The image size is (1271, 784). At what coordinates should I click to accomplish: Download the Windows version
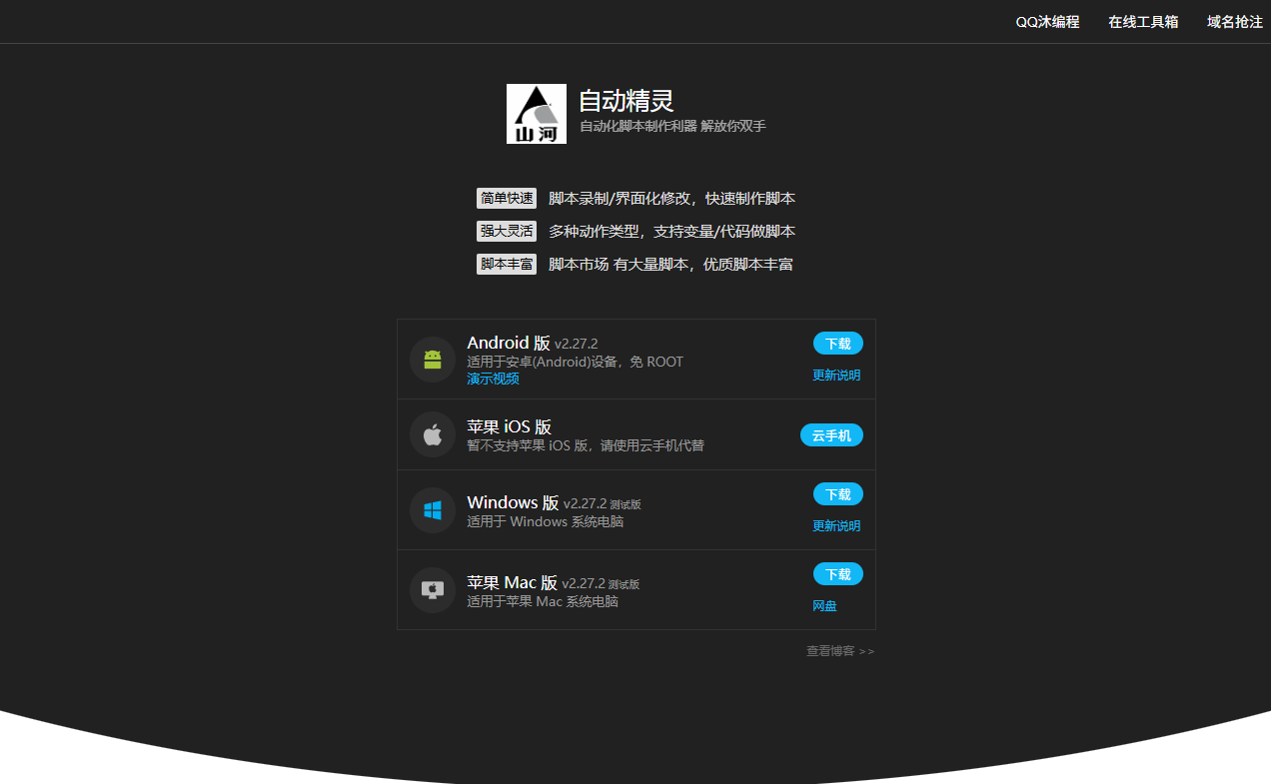(x=838, y=494)
